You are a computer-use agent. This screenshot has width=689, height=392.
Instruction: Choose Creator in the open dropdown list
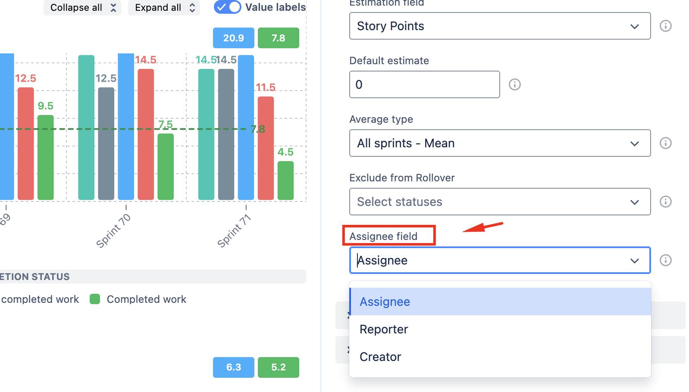click(380, 357)
